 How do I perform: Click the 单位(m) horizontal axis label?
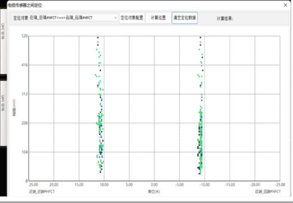153,191
